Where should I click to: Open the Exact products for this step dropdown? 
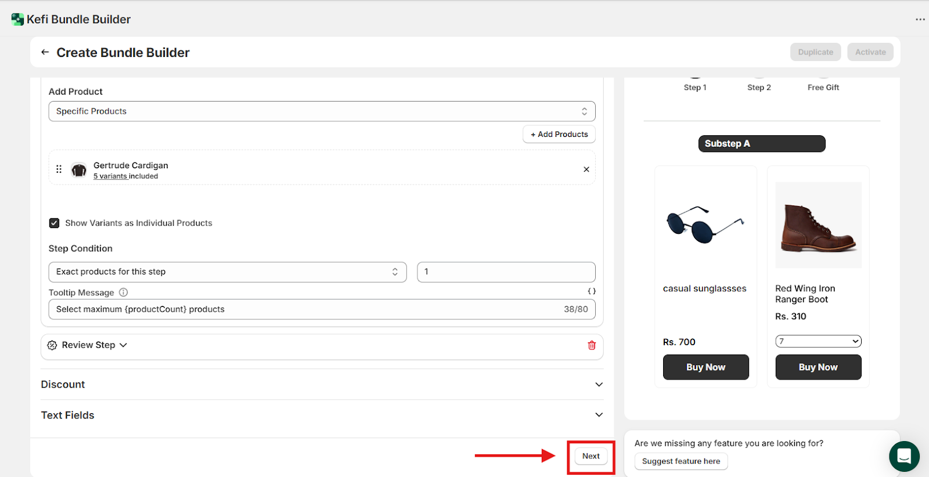227,272
